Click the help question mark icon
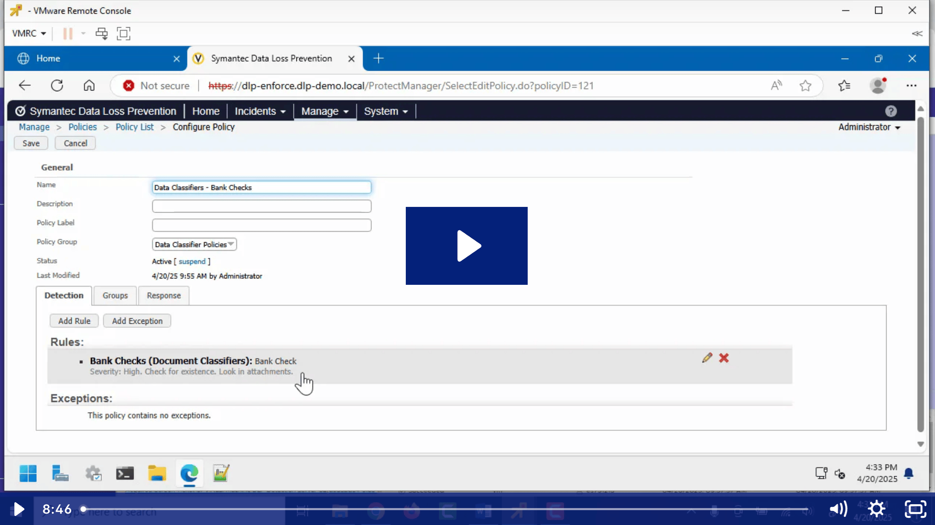 [x=891, y=111]
